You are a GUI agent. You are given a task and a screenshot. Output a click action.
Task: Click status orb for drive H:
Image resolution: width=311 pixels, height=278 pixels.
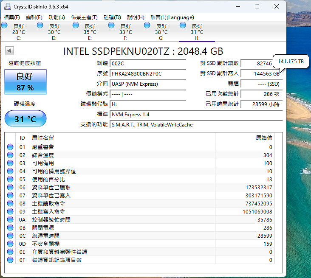pyautogui.click(x=183, y=25)
